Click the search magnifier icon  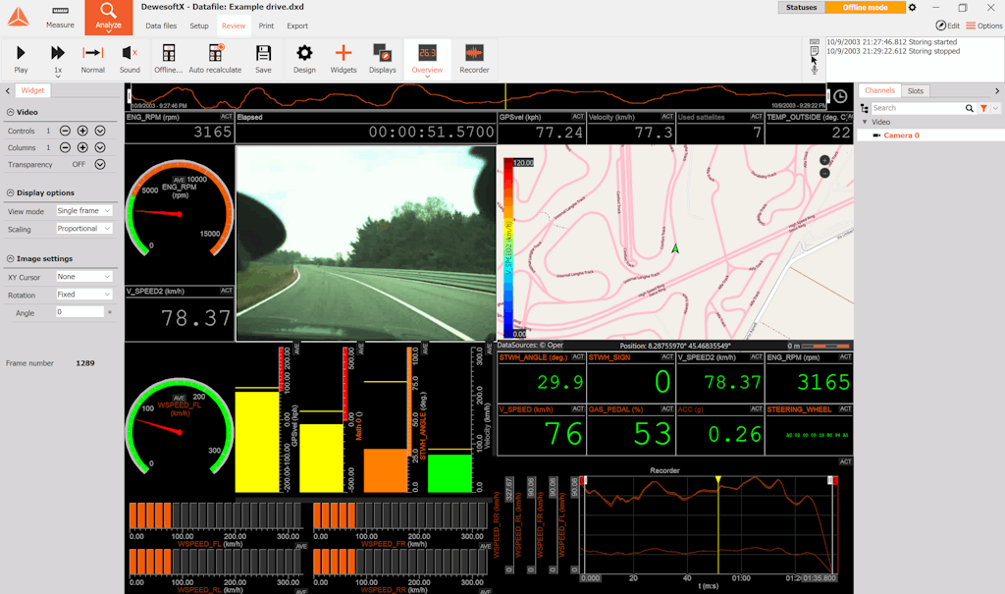[969, 108]
